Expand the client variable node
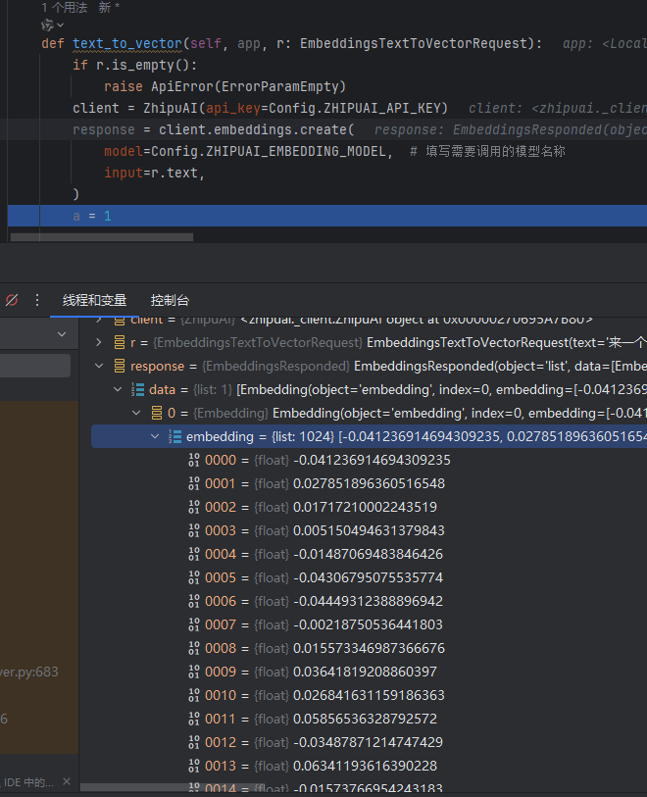The width and height of the screenshot is (647, 797). [x=99, y=320]
